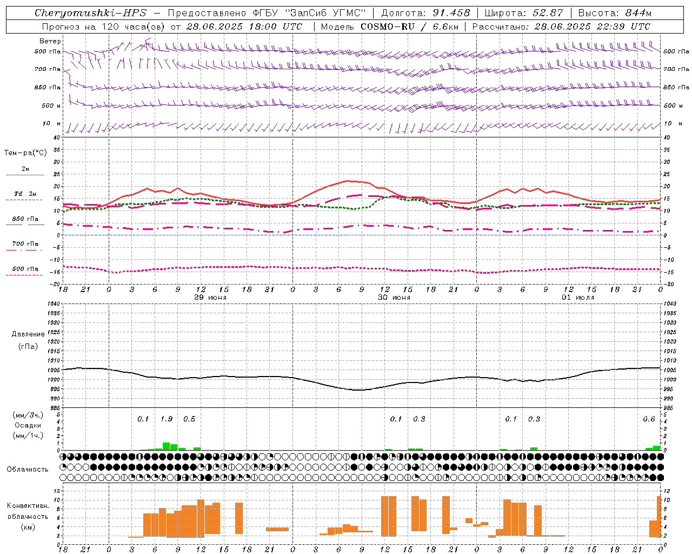Viewport: 692px width, 554px height.
Task: Click the (мм/3ч.) precipitation units label
Action: [x=28, y=415]
